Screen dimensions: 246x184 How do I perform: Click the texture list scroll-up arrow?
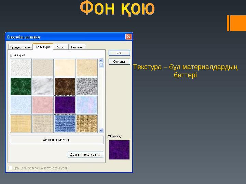tap(101, 61)
